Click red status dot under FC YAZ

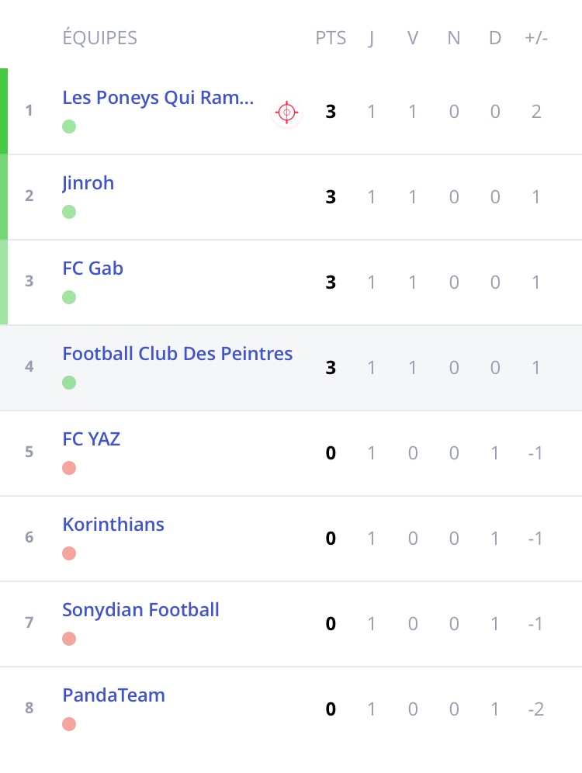(69, 468)
